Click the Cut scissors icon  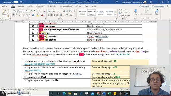point(8,10)
